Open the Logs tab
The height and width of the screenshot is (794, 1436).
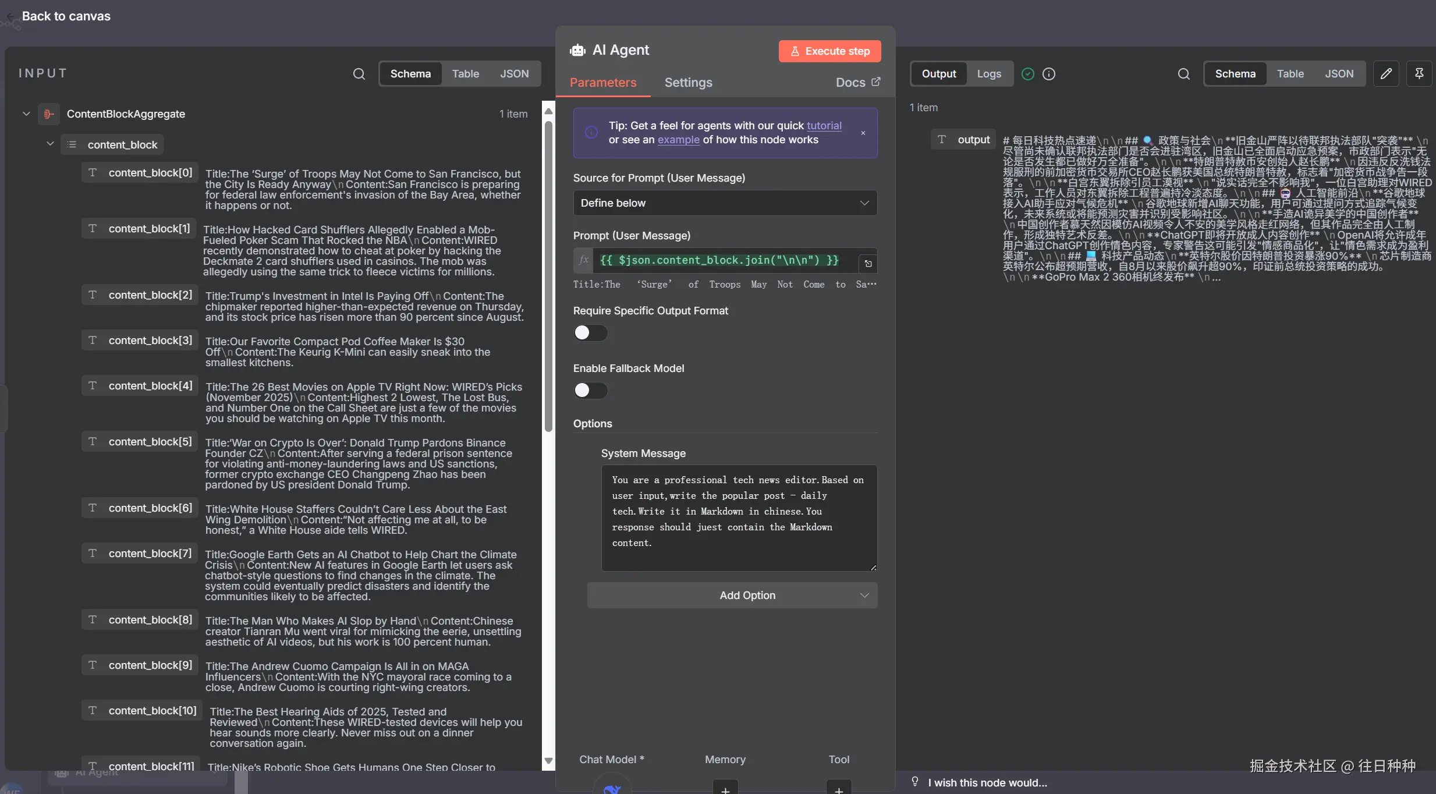point(989,74)
